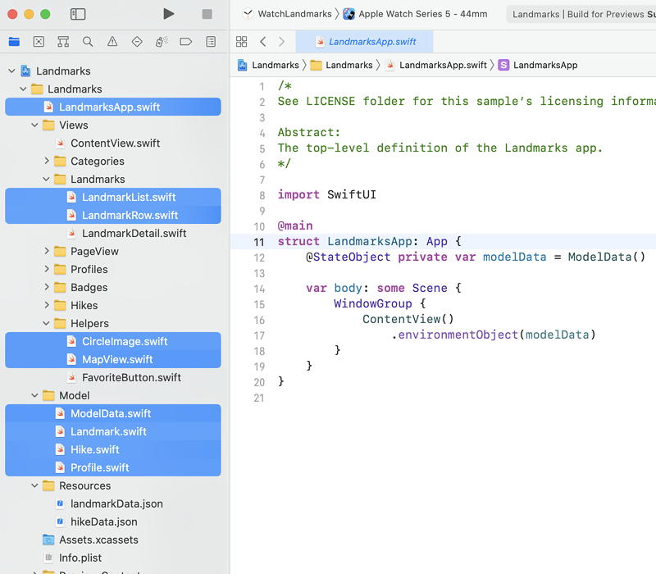Click 'var body: some Scene' line
This screenshot has width=656, height=574.
click(383, 288)
